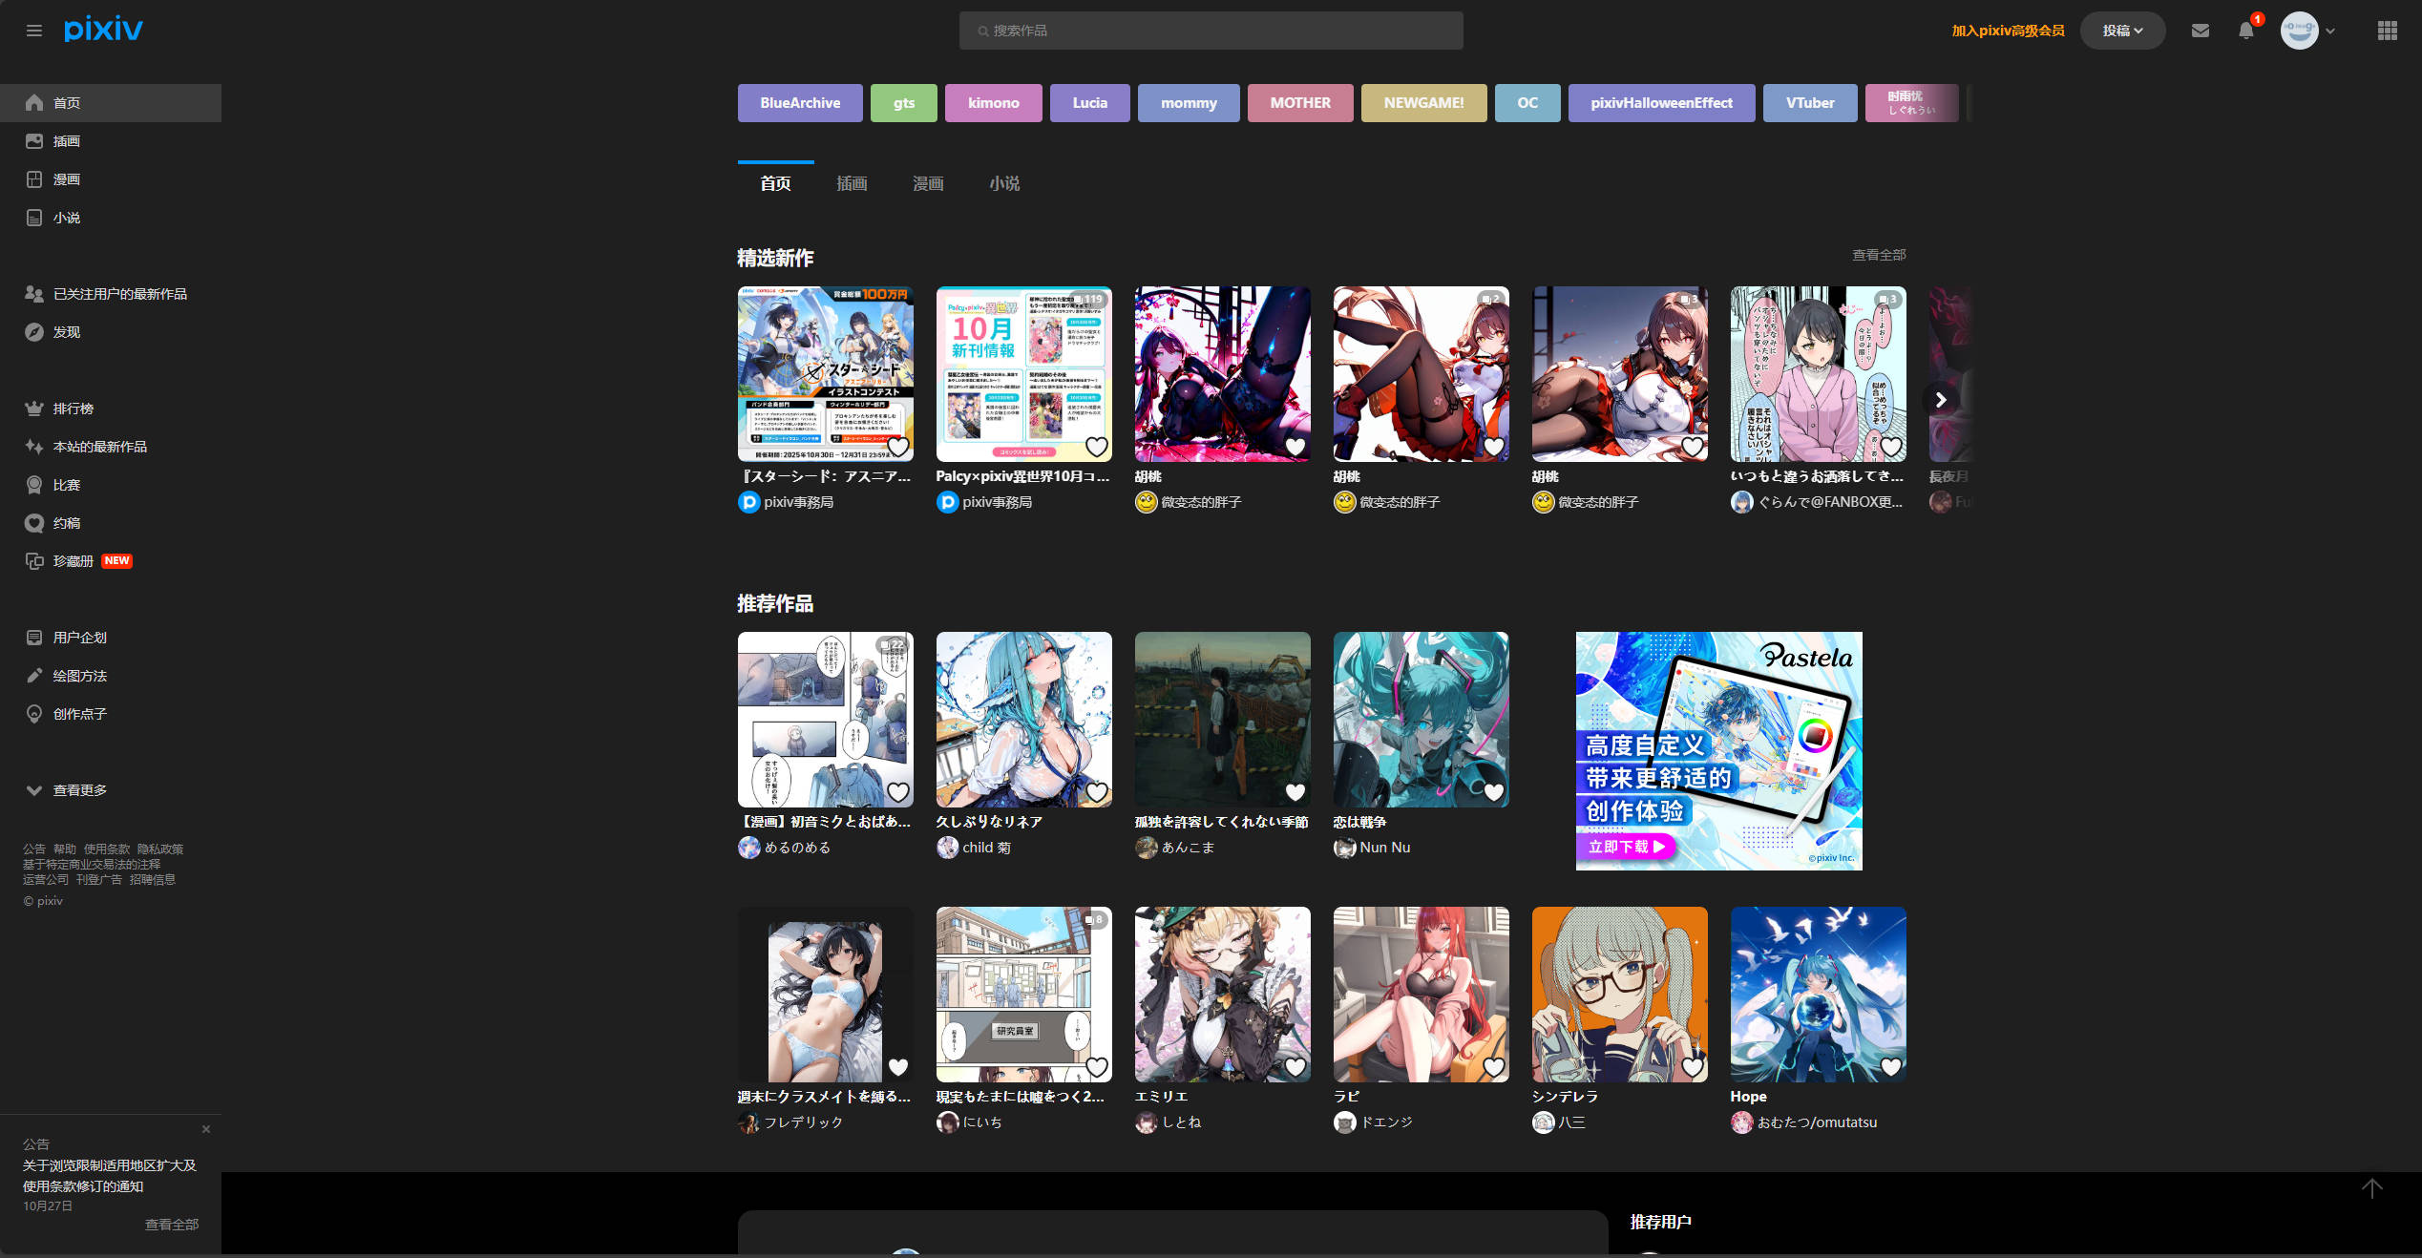Open 发现 compass icon in sidebar

[x=34, y=332]
